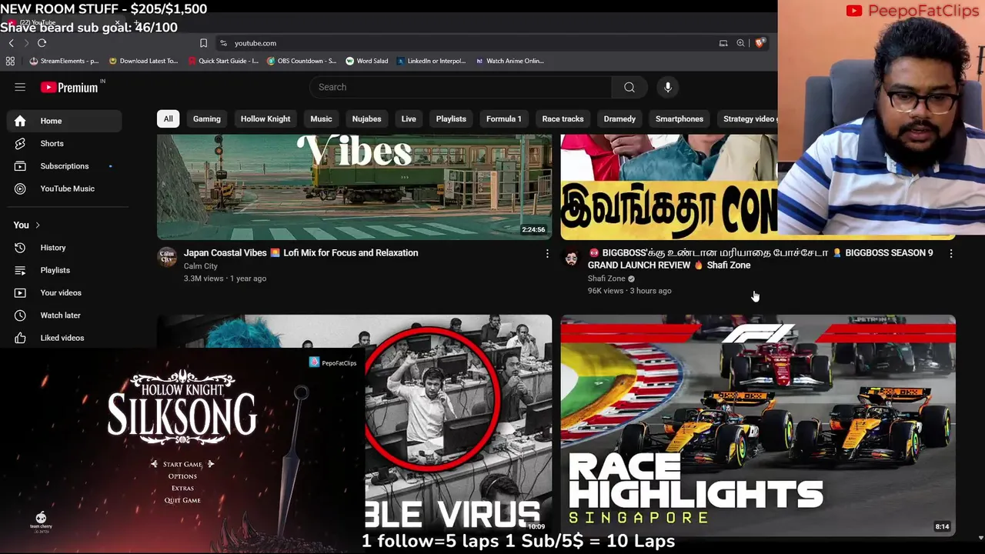Open the Quick Start Guide bookmark
Image resolution: width=985 pixels, height=554 pixels.
pos(223,61)
